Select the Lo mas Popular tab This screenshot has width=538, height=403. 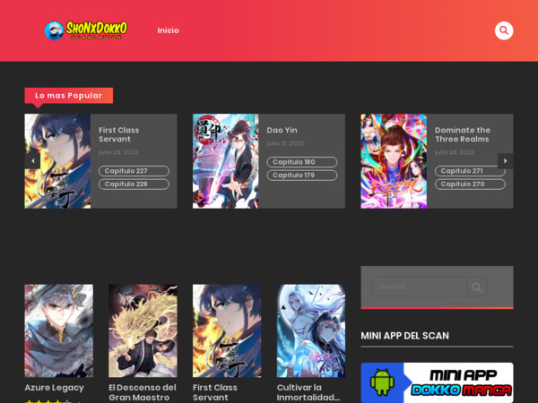[69, 96]
